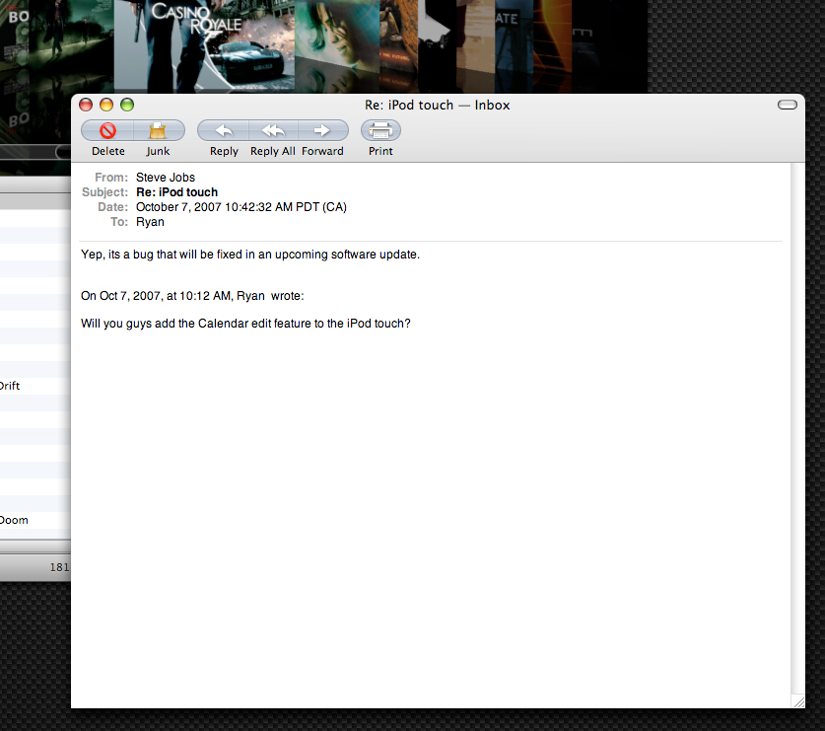The width and height of the screenshot is (825, 731).
Task: Click the 'On Oct 7, 2007' quote header
Action: (192, 296)
